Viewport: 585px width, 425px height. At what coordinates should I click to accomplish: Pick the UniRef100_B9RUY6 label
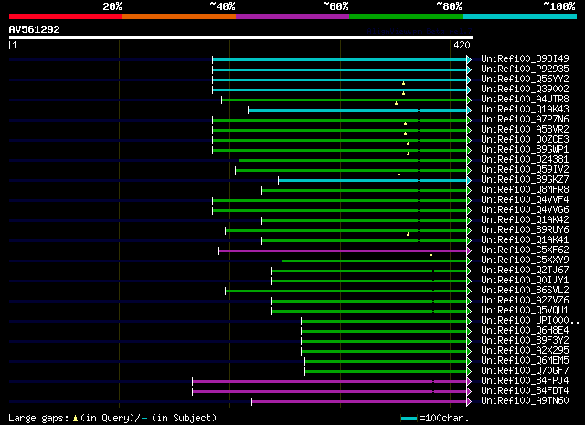pos(525,230)
